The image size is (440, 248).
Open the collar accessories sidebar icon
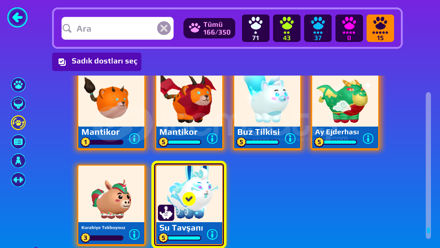click(18, 104)
